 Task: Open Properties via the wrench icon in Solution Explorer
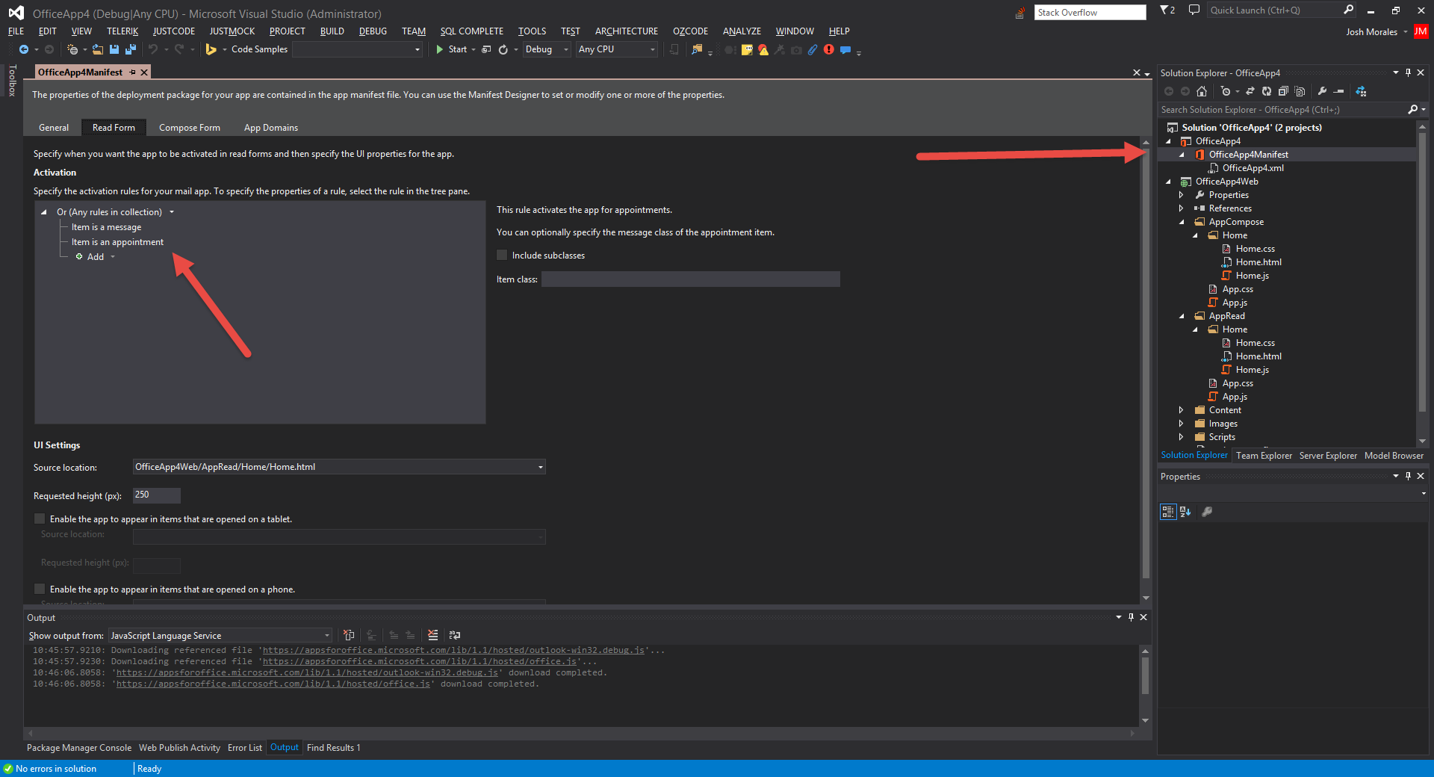tap(1322, 91)
